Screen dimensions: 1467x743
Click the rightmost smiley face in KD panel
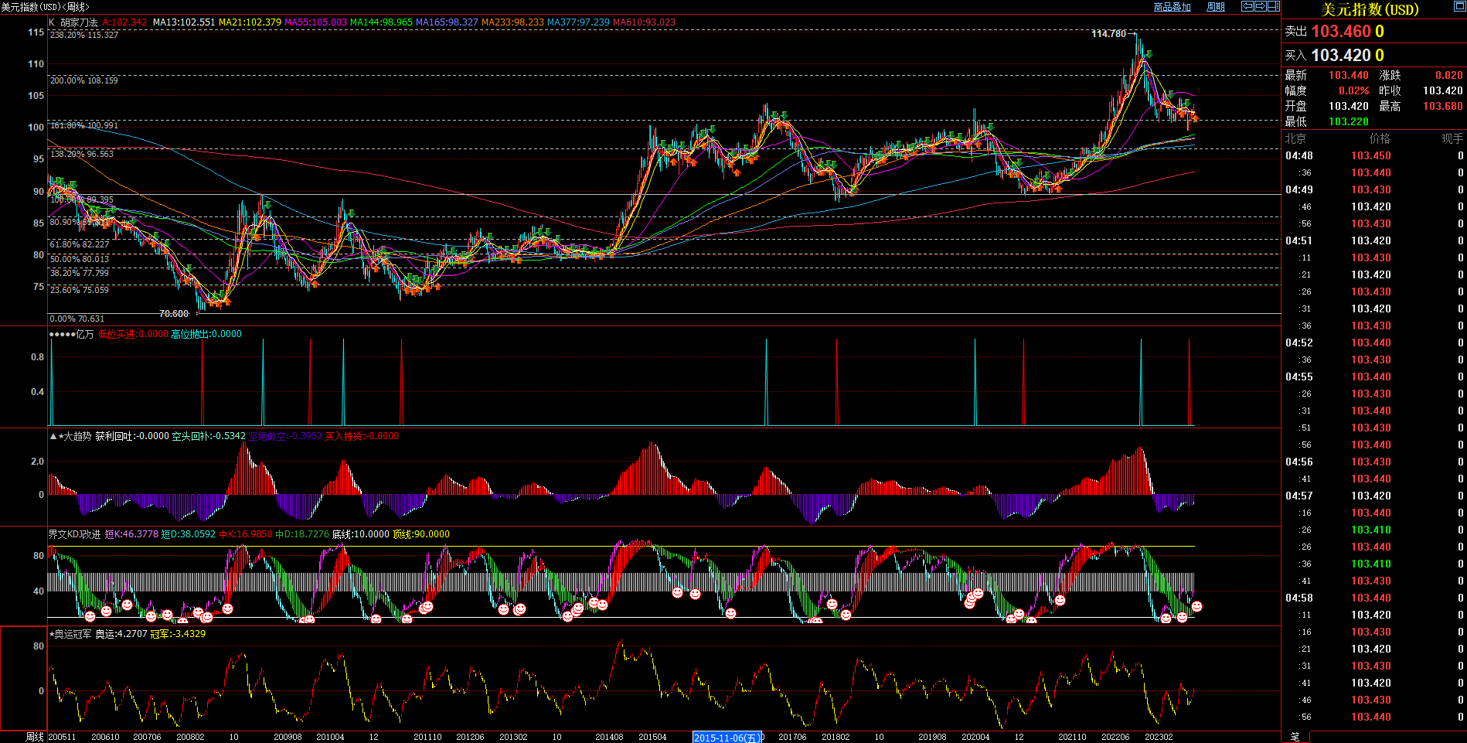click(1196, 607)
